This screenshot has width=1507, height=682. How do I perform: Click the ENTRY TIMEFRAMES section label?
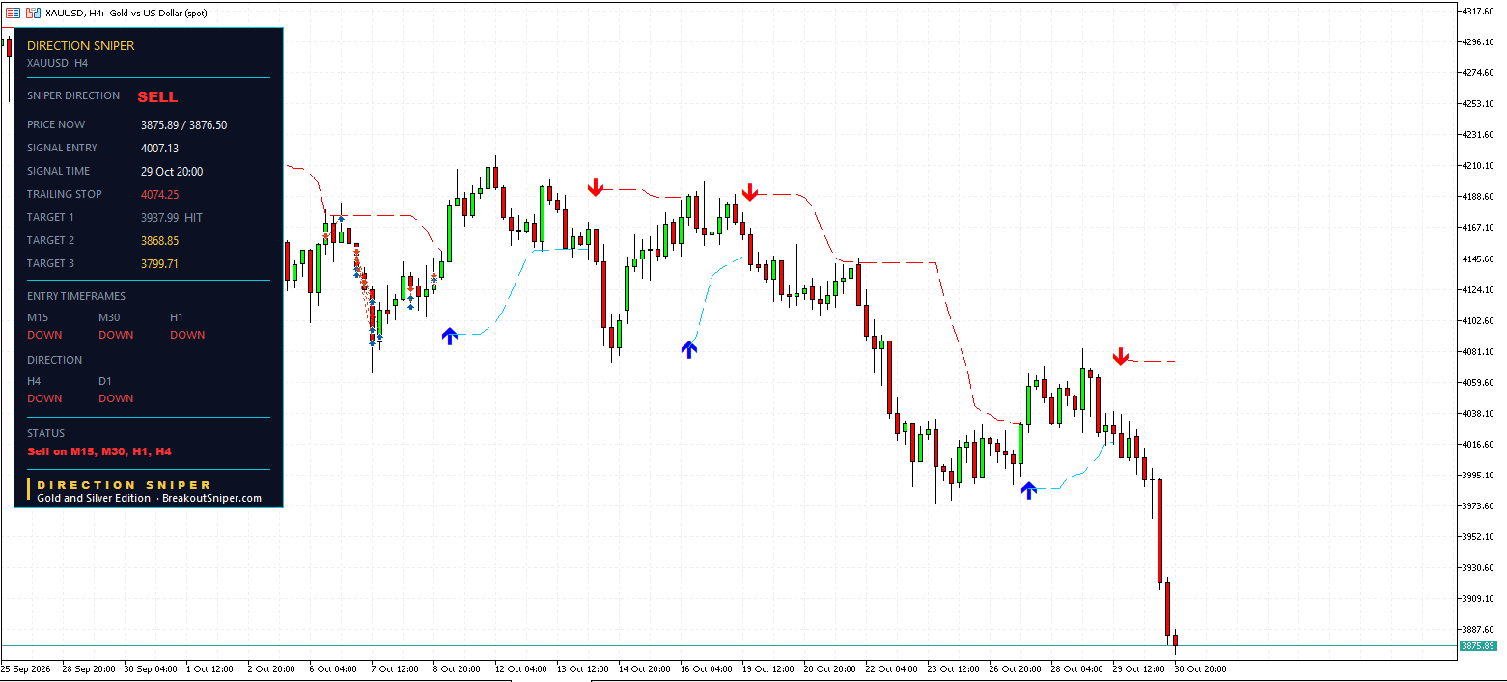(76, 296)
